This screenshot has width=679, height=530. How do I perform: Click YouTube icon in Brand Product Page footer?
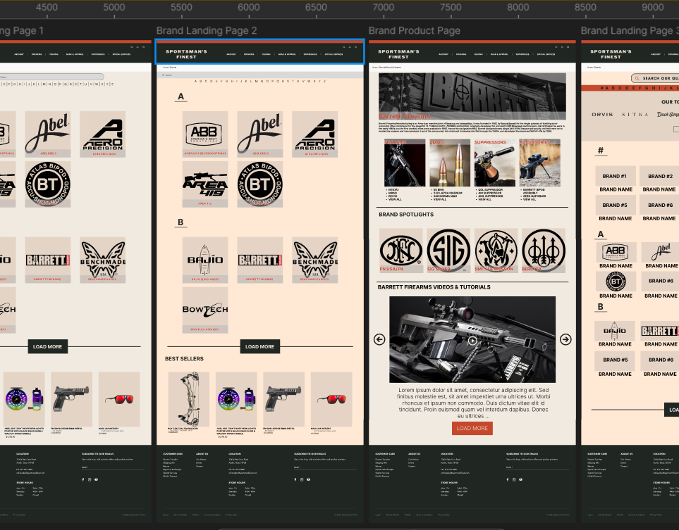tap(520, 479)
